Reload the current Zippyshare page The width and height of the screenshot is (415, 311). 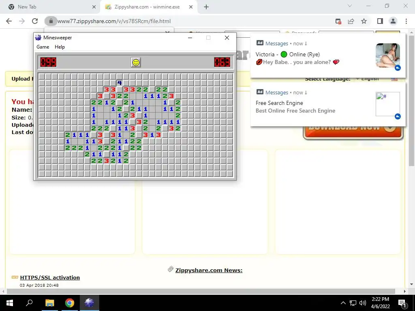click(35, 21)
